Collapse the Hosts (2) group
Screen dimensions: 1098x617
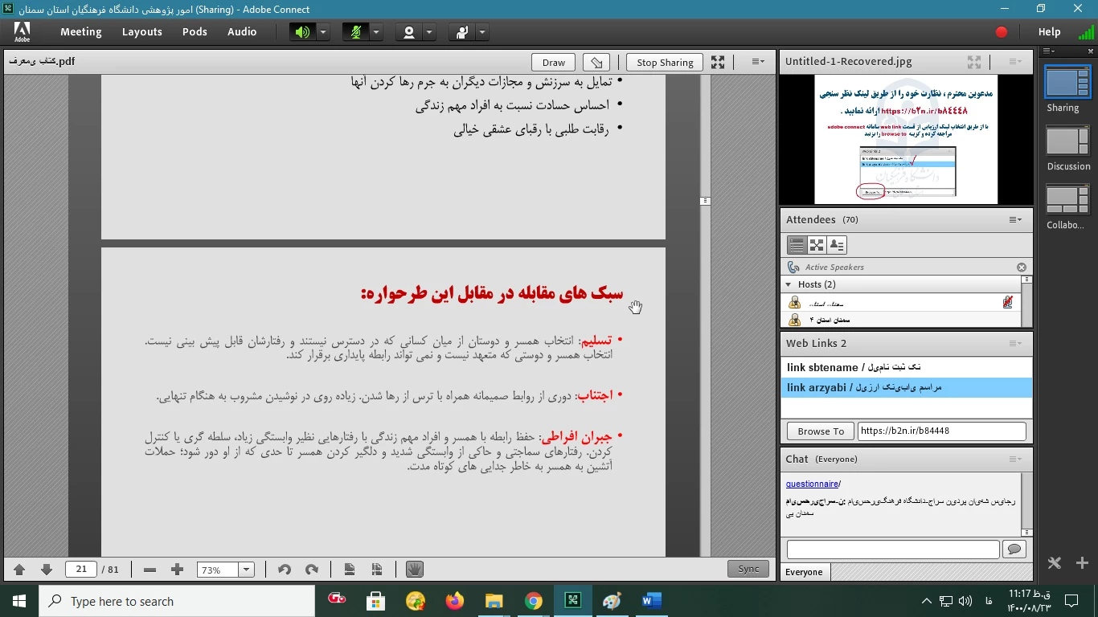[789, 284]
